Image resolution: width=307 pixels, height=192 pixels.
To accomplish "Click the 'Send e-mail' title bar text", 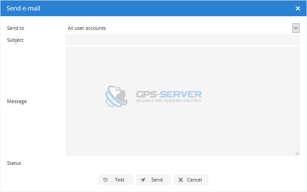I will pyautogui.click(x=23, y=8).
